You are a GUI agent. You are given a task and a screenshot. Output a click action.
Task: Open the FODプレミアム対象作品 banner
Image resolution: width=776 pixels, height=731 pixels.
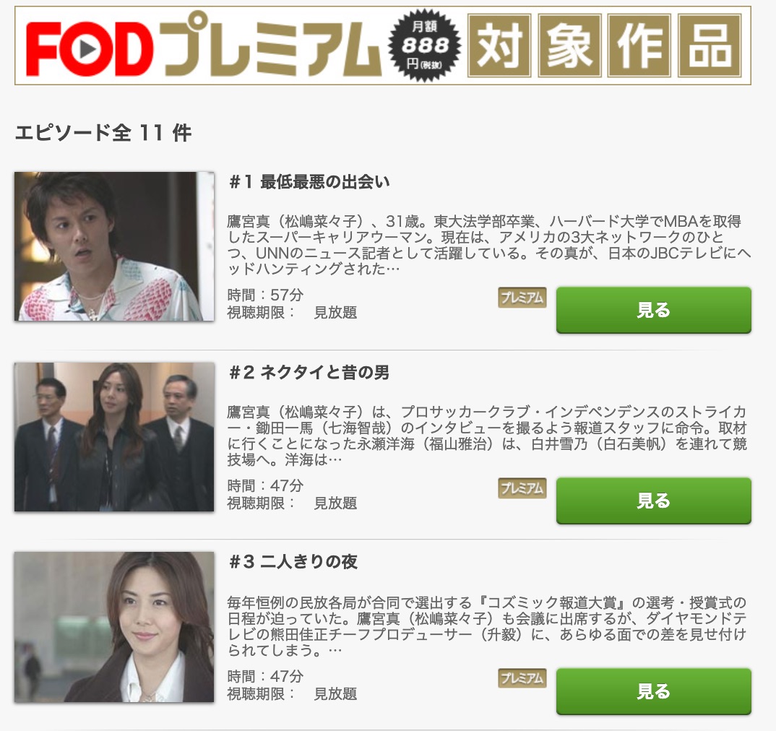pyautogui.click(x=383, y=46)
